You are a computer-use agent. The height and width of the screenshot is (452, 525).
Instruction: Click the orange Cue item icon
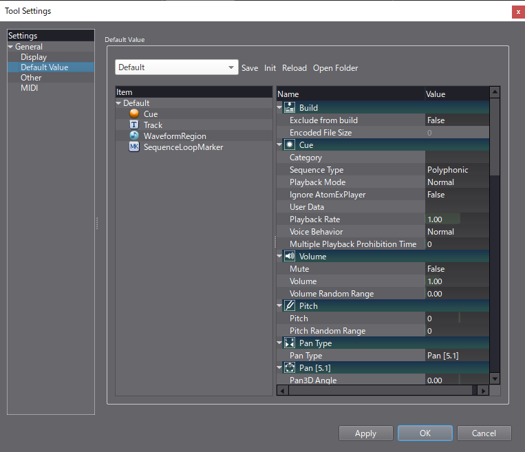coord(134,114)
